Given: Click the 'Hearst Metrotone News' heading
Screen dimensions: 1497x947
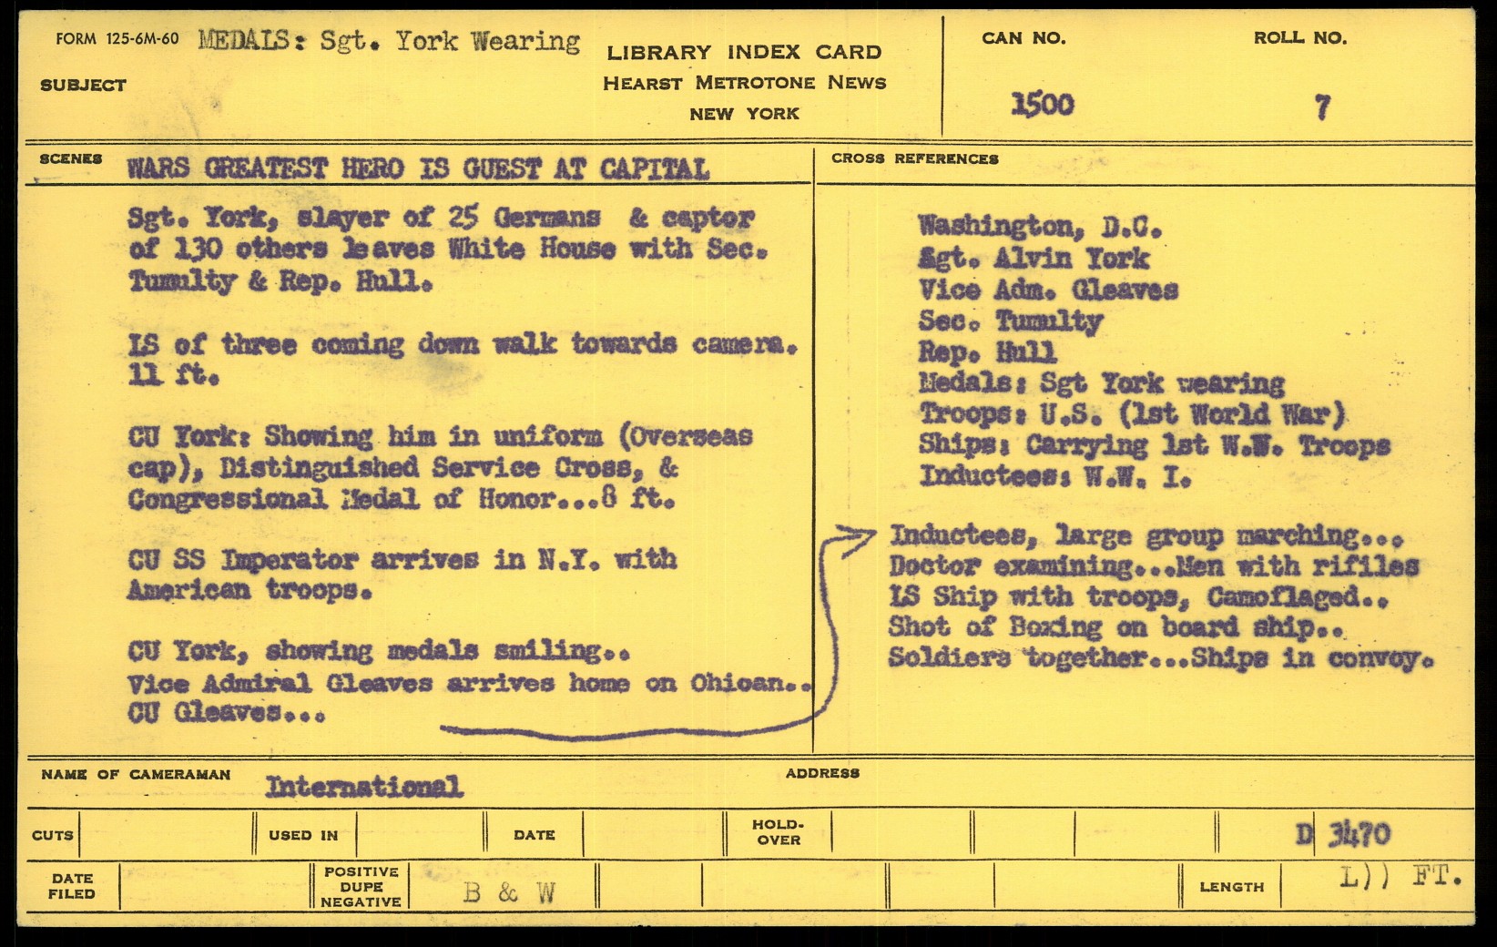Looking at the screenshot, I should (x=744, y=83).
